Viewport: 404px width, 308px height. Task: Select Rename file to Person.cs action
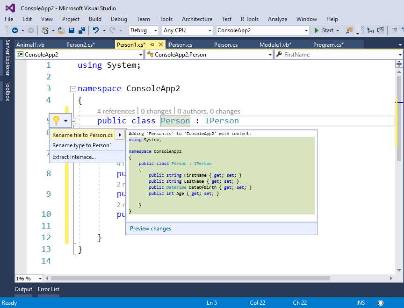pos(82,135)
